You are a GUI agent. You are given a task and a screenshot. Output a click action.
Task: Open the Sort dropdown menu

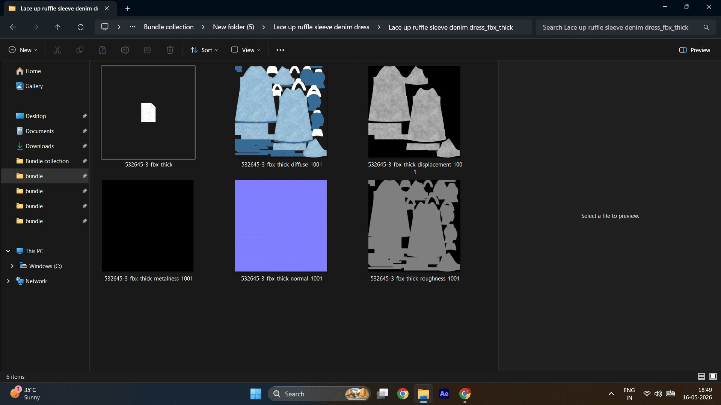click(204, 50)
